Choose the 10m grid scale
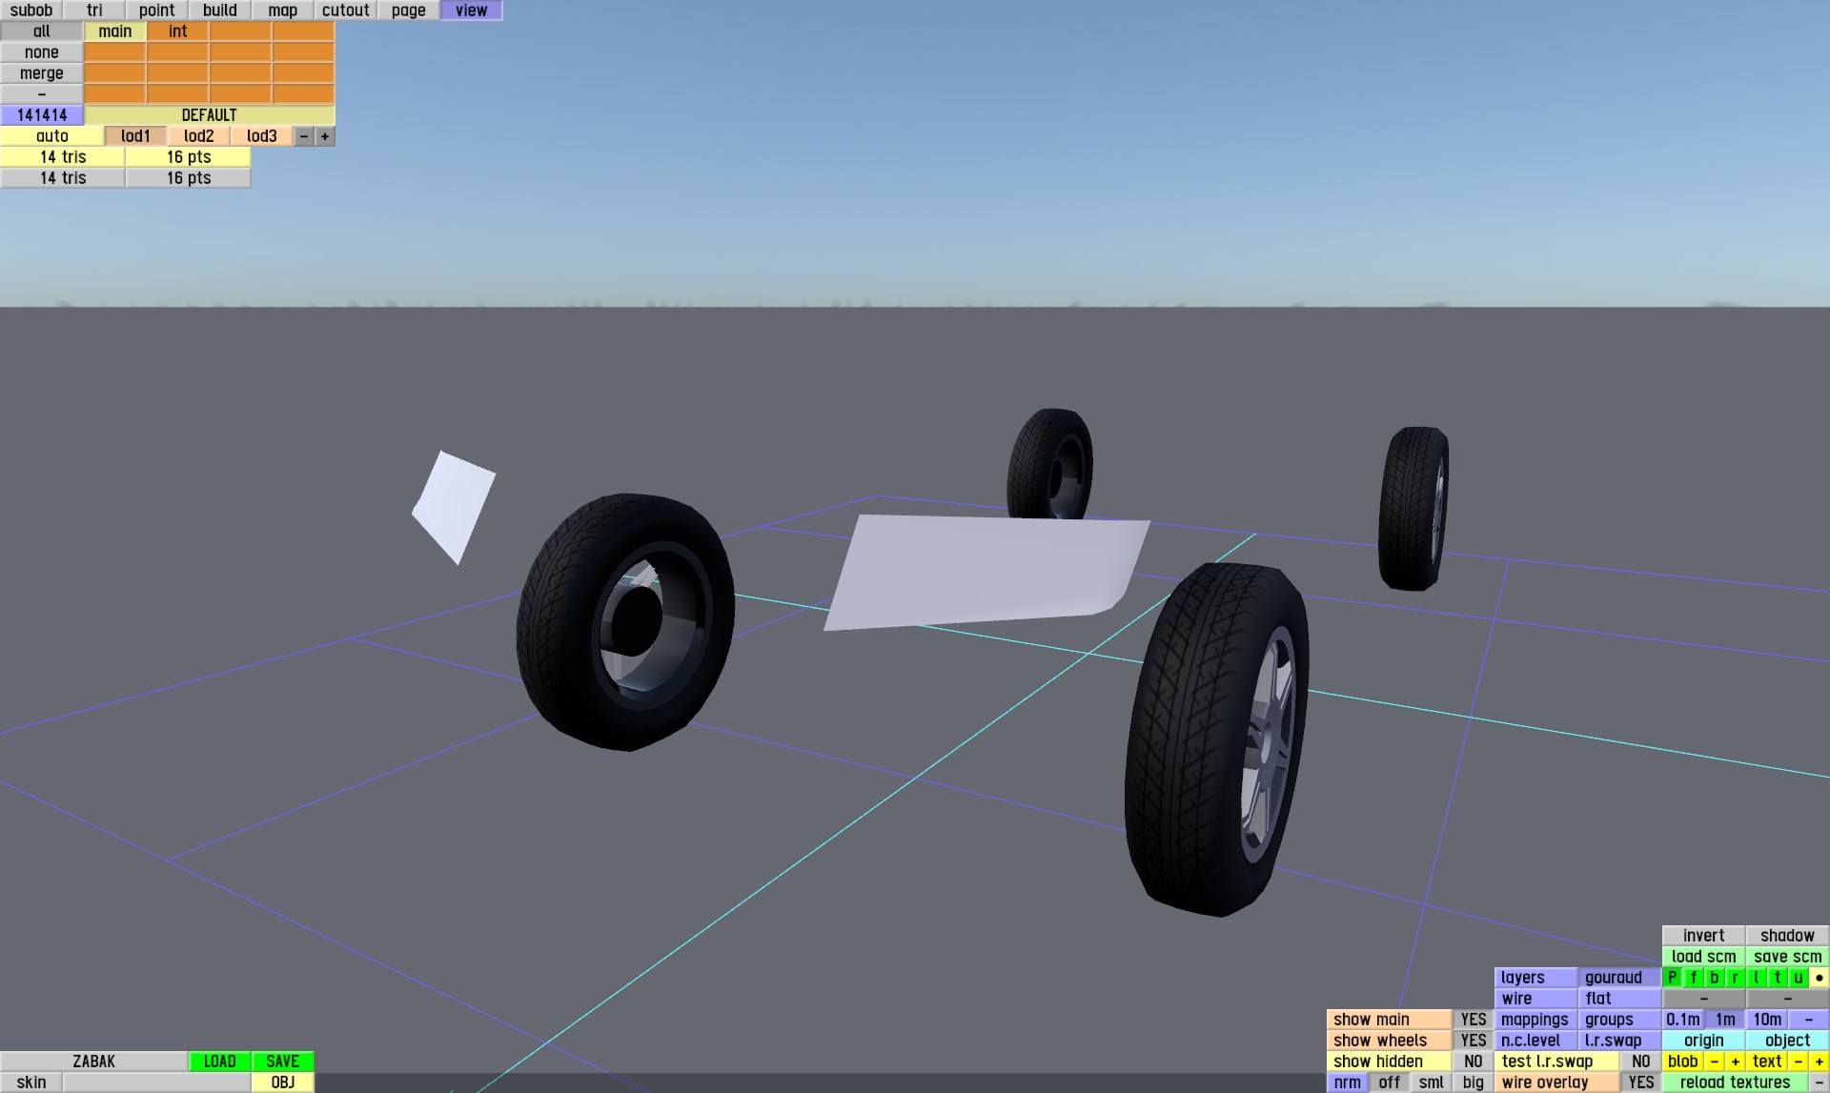Viewport: 1830px width, 1093px height. coord(1766,1020)
